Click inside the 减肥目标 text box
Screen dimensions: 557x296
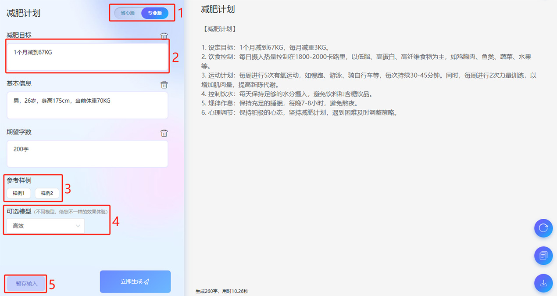87,57
